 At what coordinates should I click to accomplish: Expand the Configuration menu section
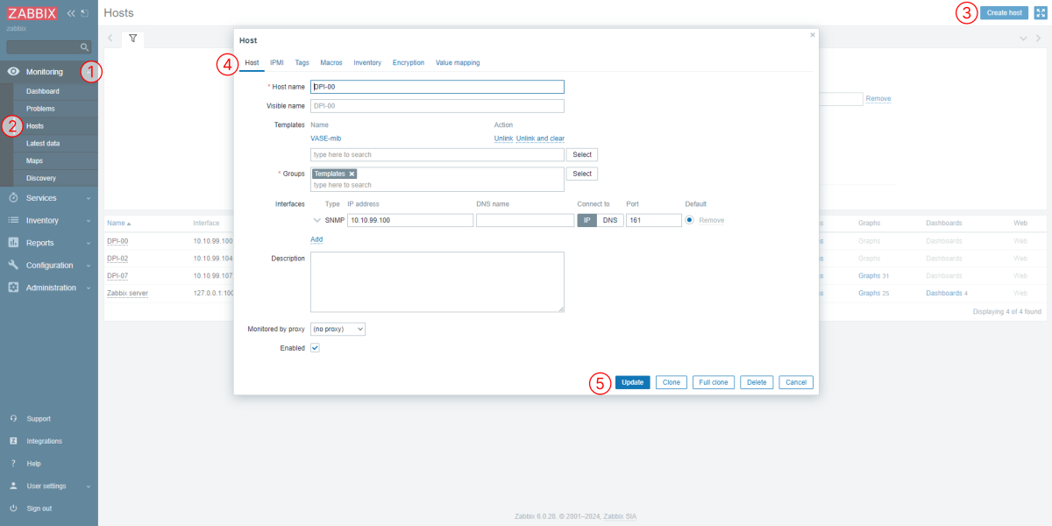(x=49, y=265)
